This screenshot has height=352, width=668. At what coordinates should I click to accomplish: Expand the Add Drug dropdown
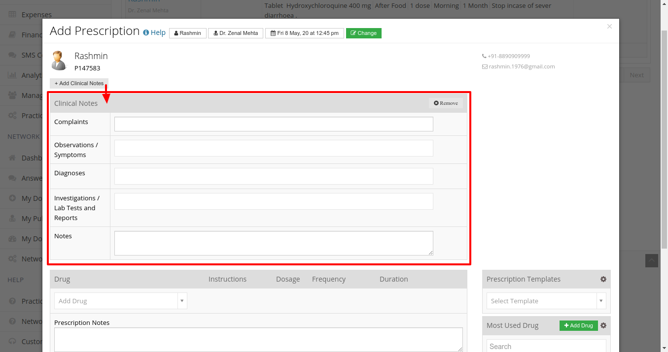click(x=182, y=301)
